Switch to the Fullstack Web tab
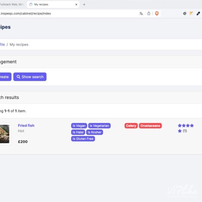 pyautogui.click(x=12, y=5)
